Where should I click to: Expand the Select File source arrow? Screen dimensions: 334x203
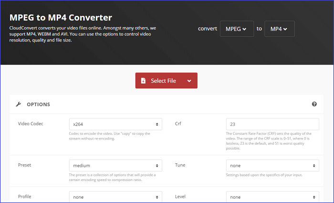point(189,81)
